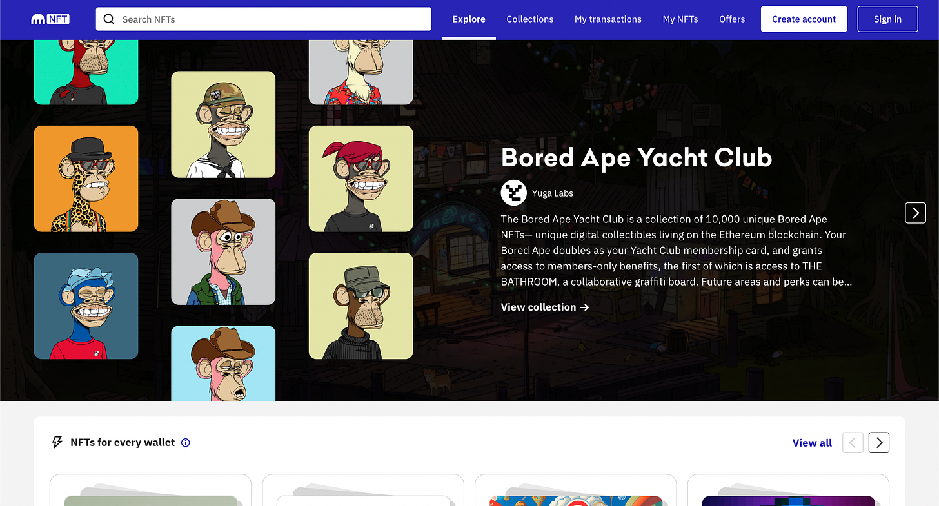Open the Offers tab
Viewport: 939px width, 506px height.
click(732, 19)
